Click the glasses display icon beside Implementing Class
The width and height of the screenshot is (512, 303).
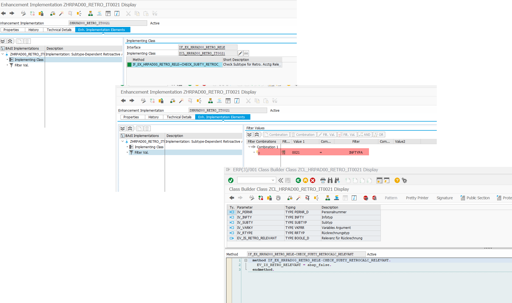[246, 53]
